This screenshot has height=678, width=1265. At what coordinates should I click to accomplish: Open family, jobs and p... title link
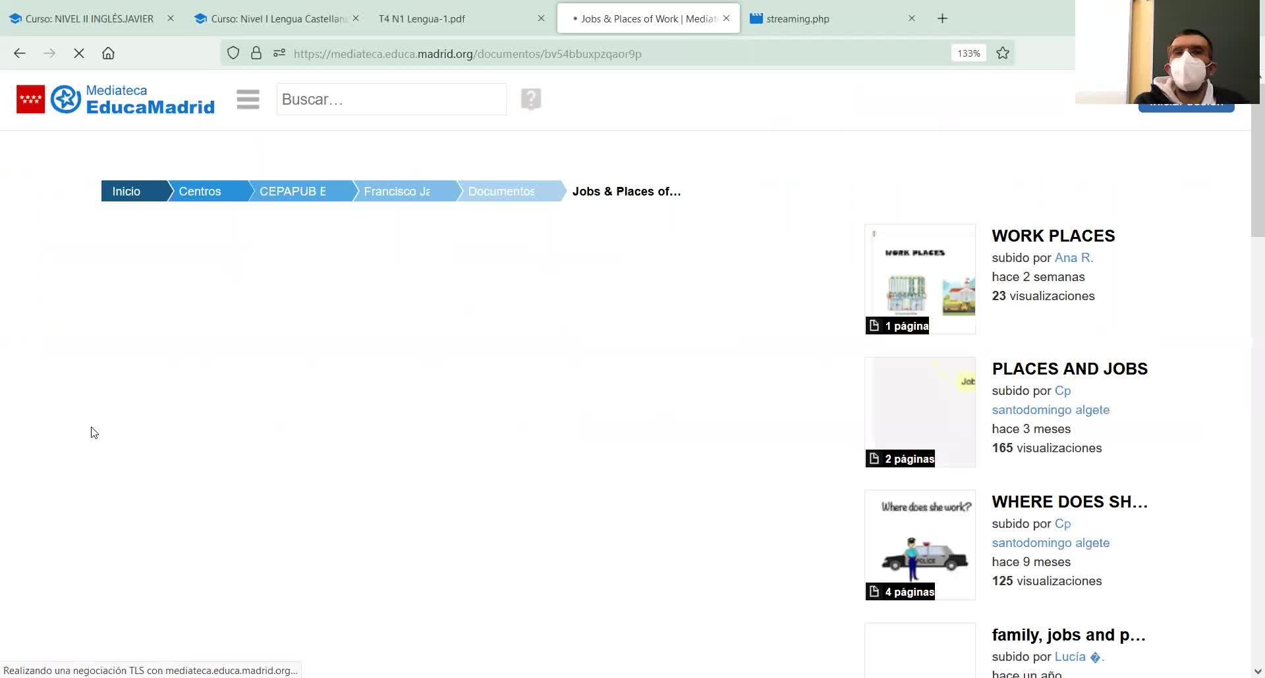pos(1069,635)
